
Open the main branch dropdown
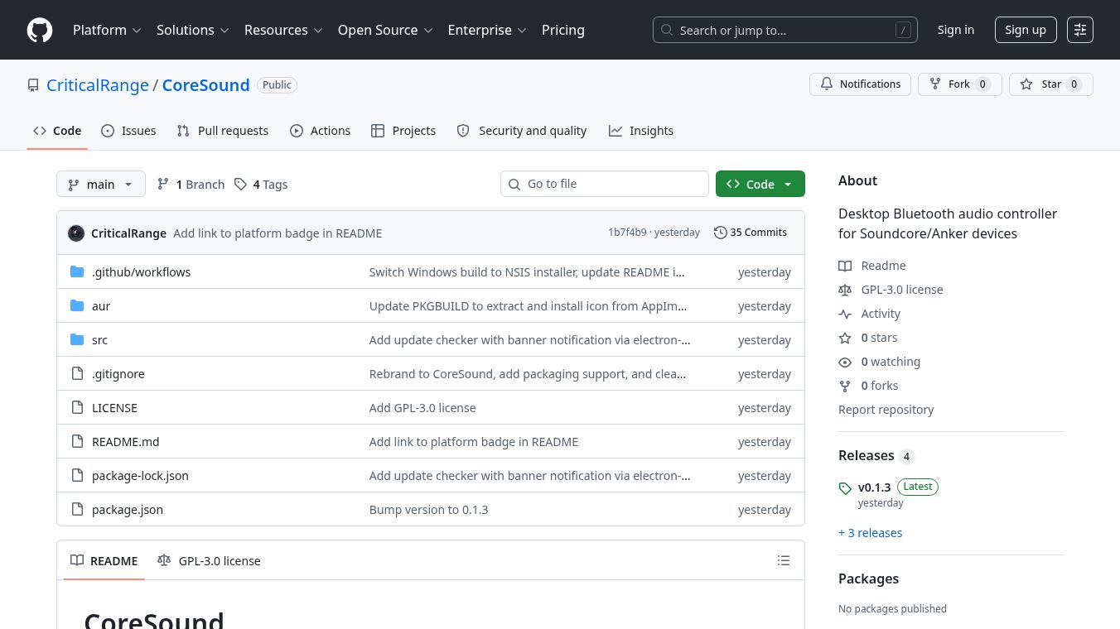point(101,184)
